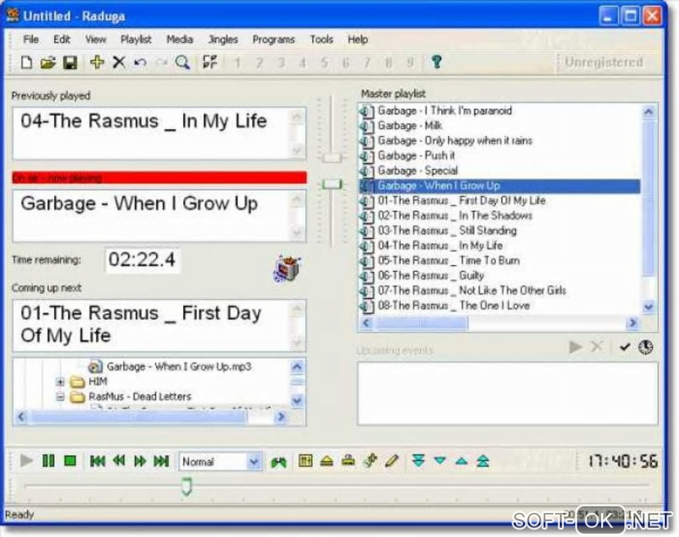Select highlighted 'Garbage - When I Grow Up' row

pyautogui.click(x=500, y=186)
